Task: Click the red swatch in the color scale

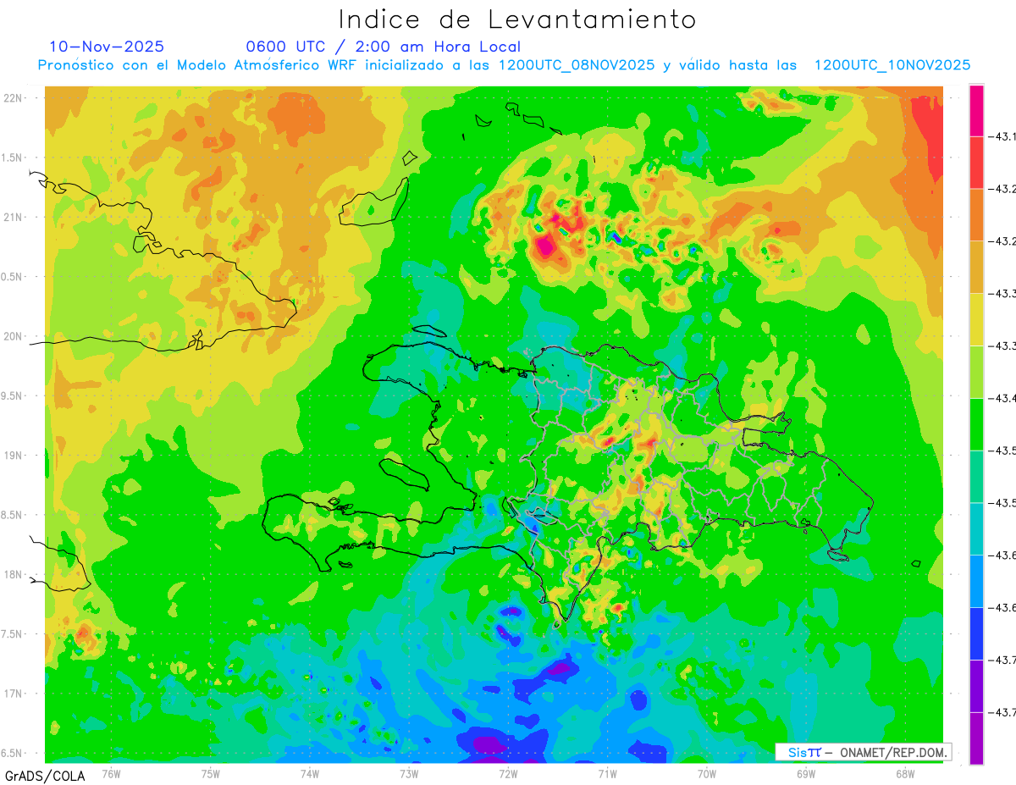Action: point(976,162)
